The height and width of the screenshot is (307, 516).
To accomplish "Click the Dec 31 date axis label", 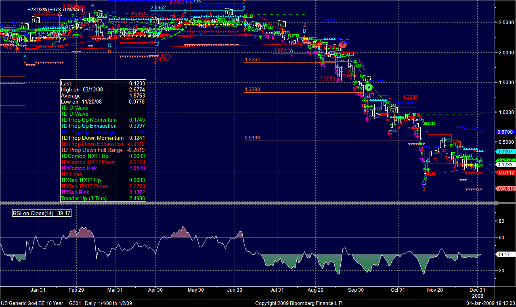I will (x=476, y=290).
